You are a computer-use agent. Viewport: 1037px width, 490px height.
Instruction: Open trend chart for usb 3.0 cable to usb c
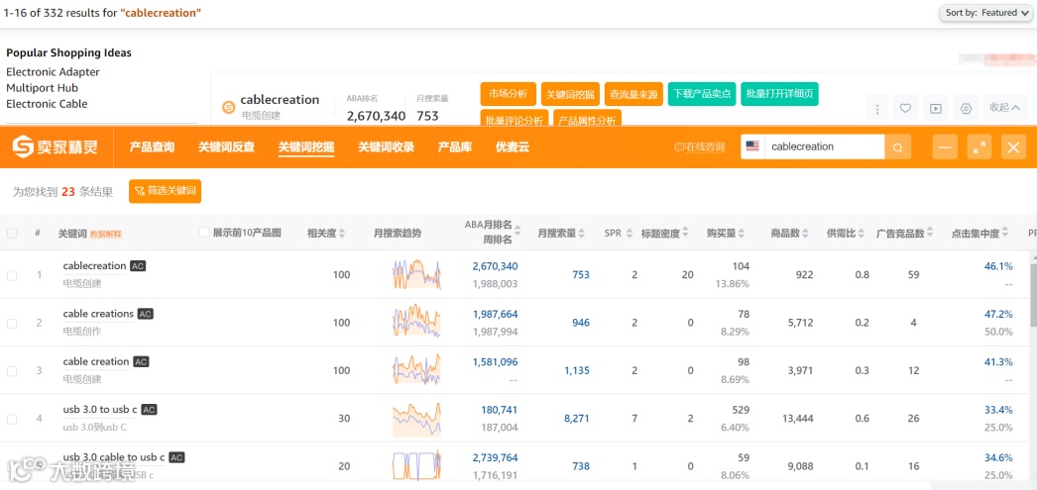416,465
